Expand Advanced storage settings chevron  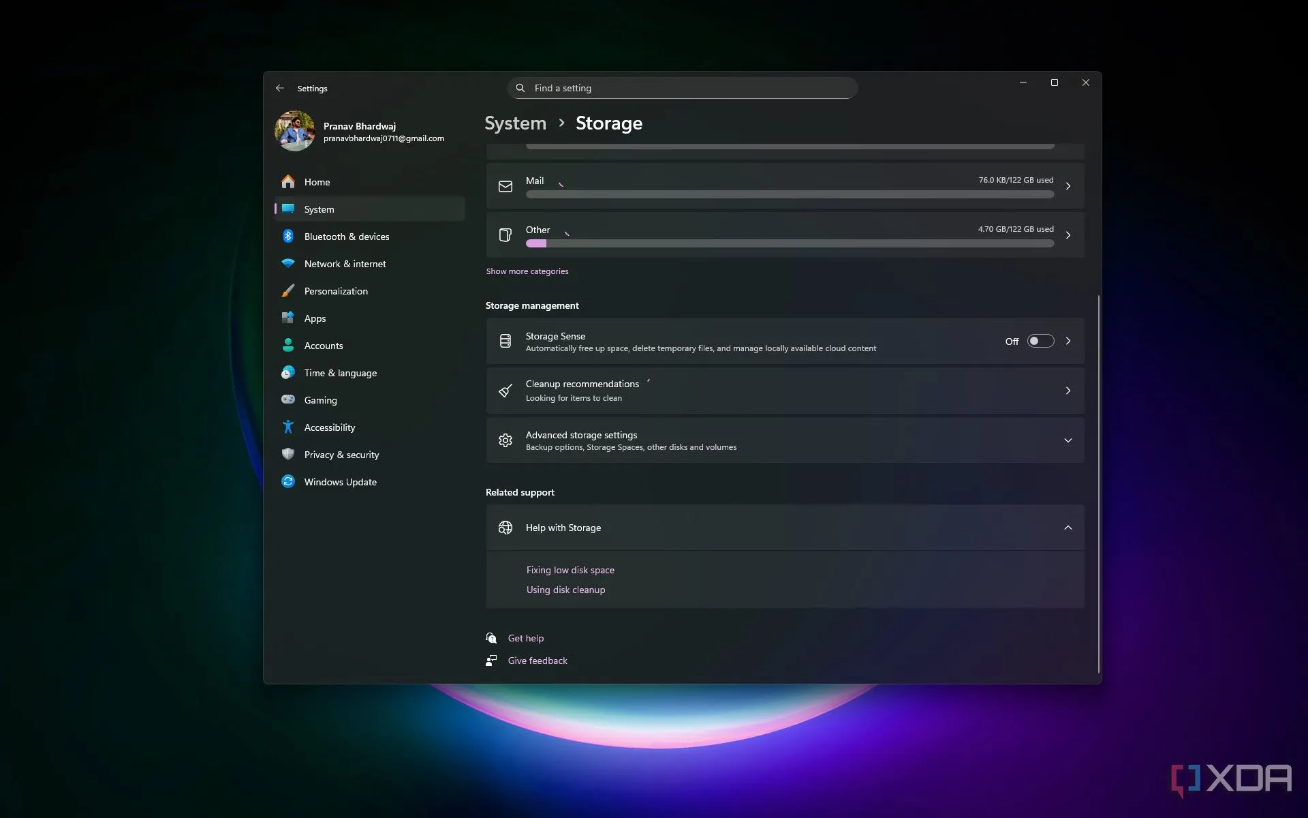(1068, 440)
